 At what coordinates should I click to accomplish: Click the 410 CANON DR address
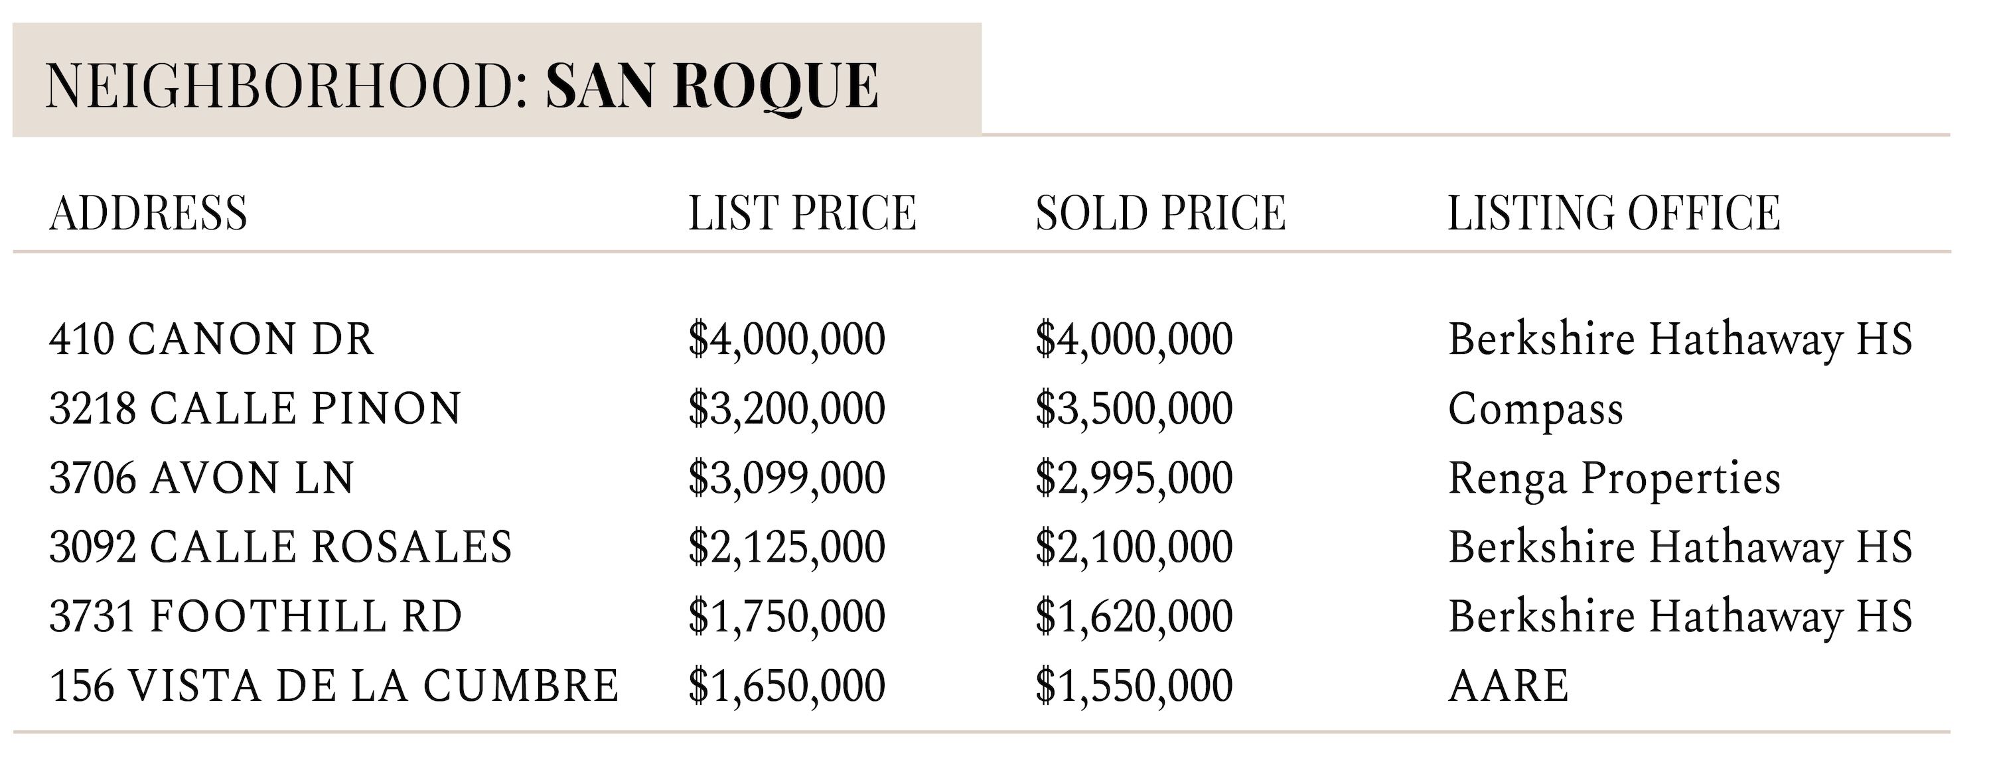click(212, 339)
